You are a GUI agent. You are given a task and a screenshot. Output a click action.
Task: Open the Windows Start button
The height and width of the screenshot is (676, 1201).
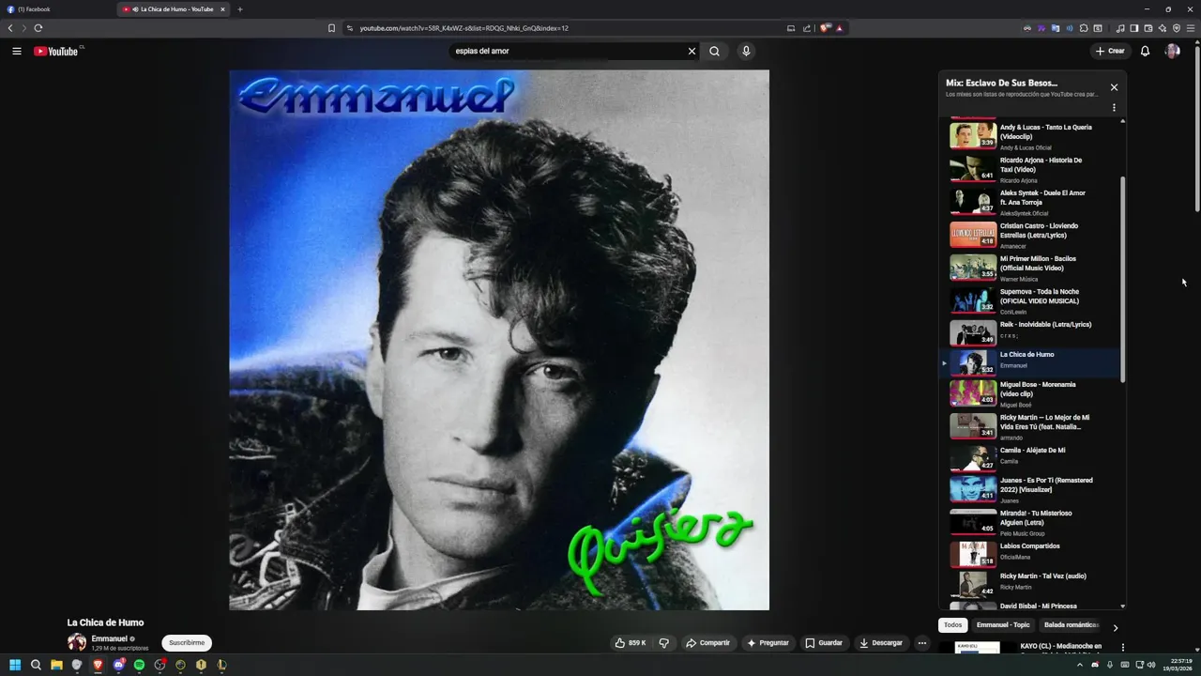15,665
